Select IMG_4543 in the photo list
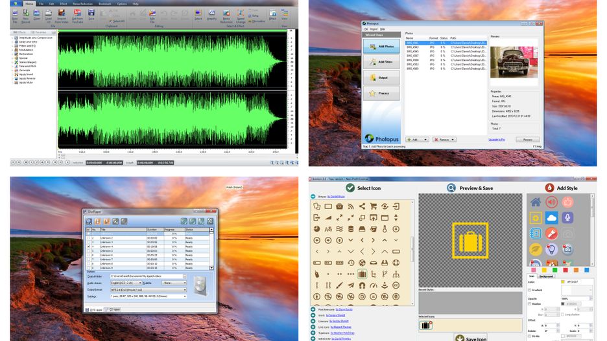The image size is (607, 341). point(412,47)
